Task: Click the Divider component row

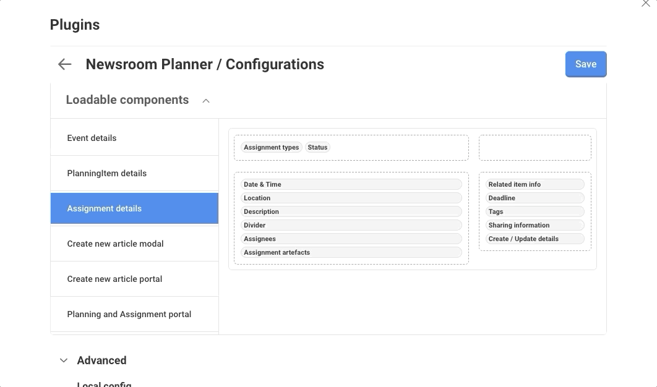Action: click(351, 225)
